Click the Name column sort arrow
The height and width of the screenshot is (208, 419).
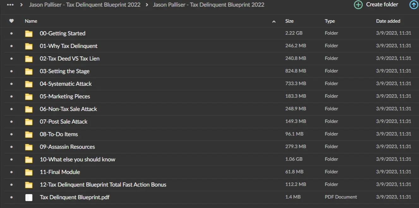pyautogui.click(x=274, y=21)
